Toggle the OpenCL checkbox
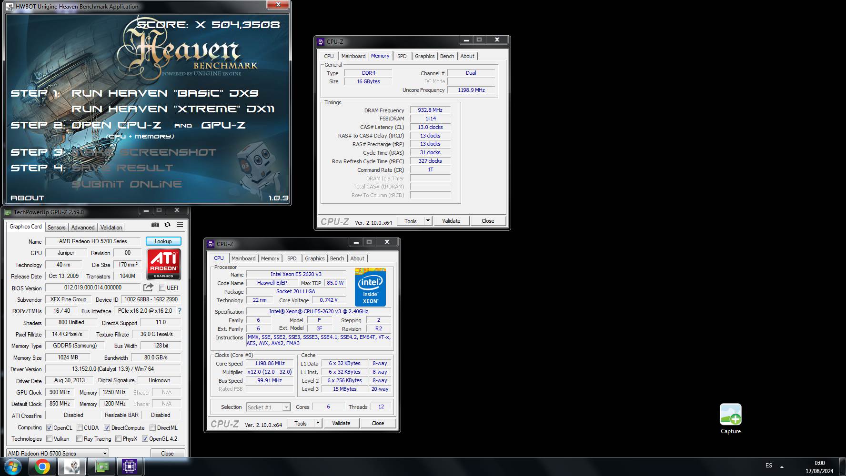This screenshot has height=476, width=846. point(49,427)
